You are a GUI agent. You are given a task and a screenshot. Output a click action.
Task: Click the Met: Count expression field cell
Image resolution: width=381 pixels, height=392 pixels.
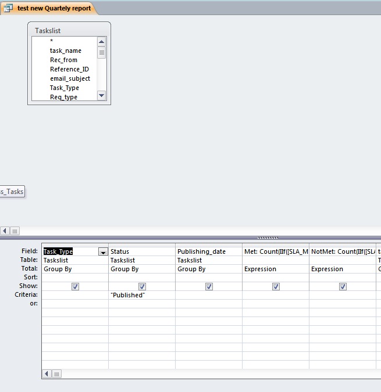276,251
